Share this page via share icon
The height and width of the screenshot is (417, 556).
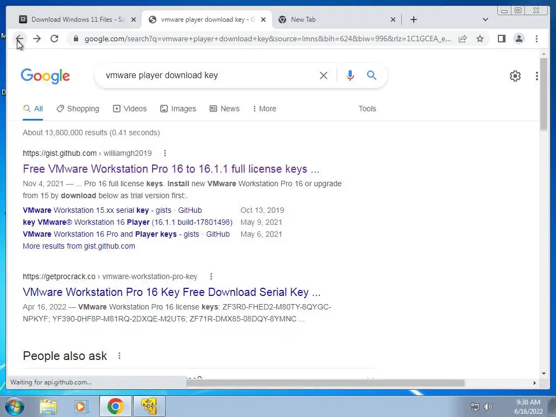[x=463, y=39]
